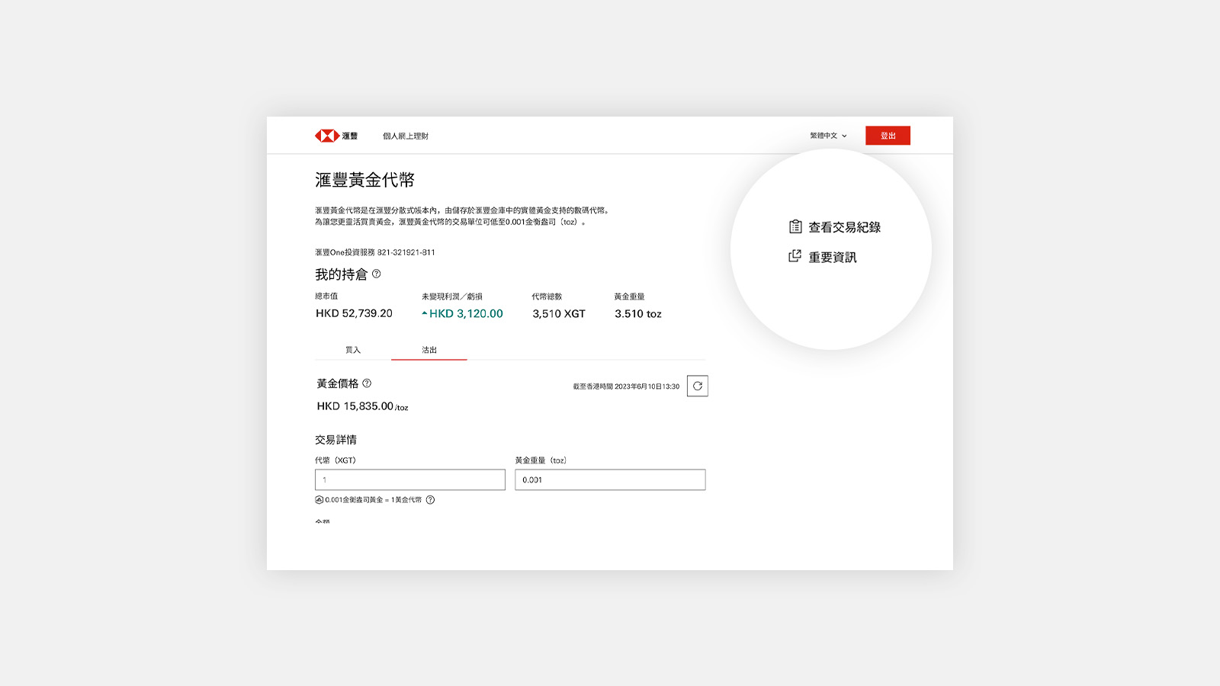Click total market value HKD 52,739.20
Image resolution: width=1220 pixels, height=686 pixels.
[354, 313]
